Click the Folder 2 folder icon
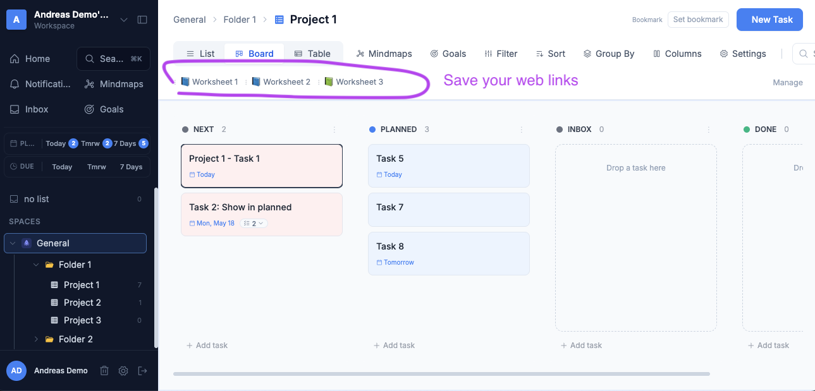 coord(49,339)
